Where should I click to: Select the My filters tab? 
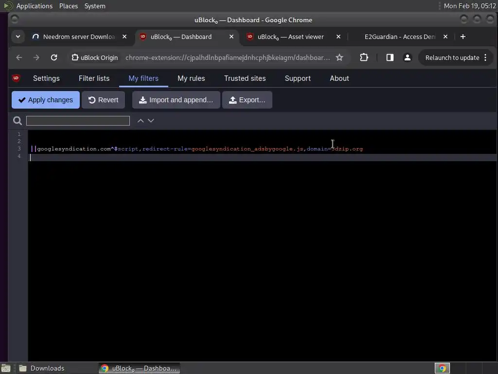point(143,78)
